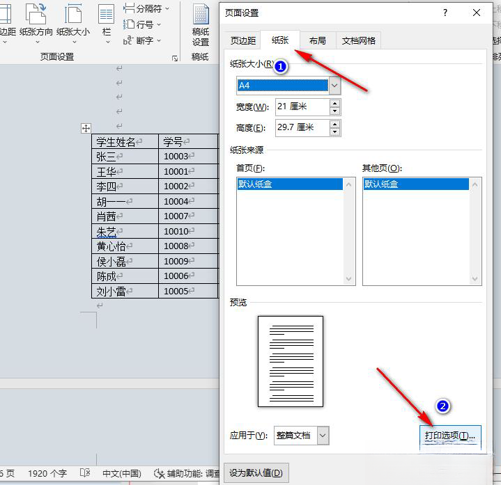Select 默认纸盒 in the 首页 list
This screenshot has height=485, width=501.
290,184
